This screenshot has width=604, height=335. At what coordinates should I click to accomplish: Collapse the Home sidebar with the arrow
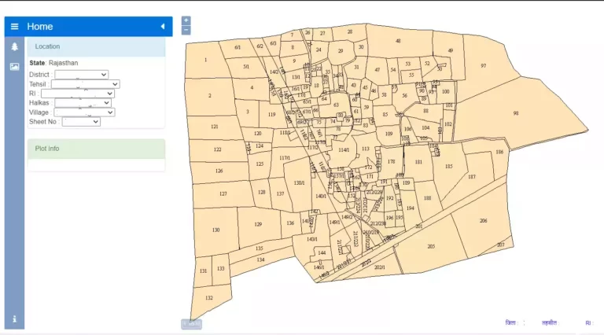point(163,27)
